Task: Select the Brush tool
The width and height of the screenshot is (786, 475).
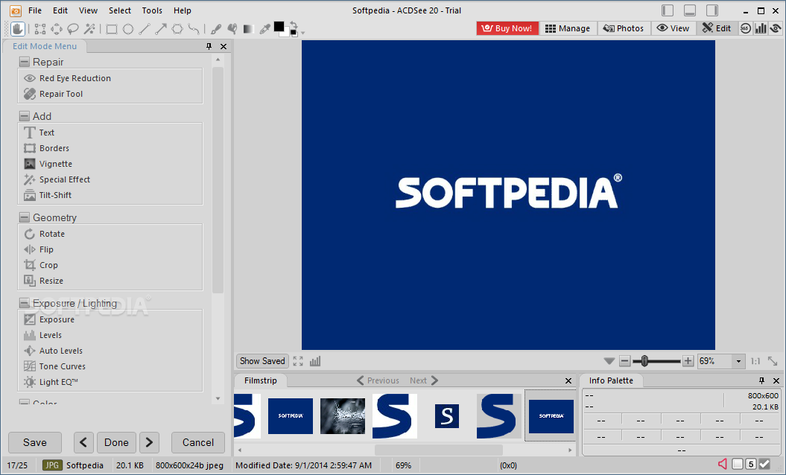Action: click(x=216, y=29)
